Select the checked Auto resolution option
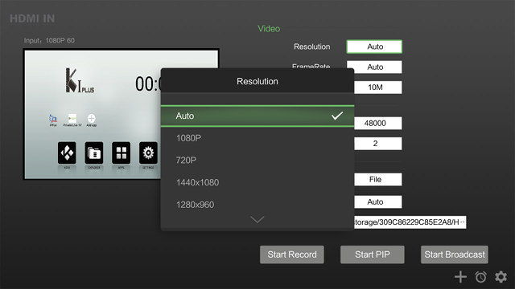Image resolution: width=515 pixels, height=289 pixels. coord(257,116)
